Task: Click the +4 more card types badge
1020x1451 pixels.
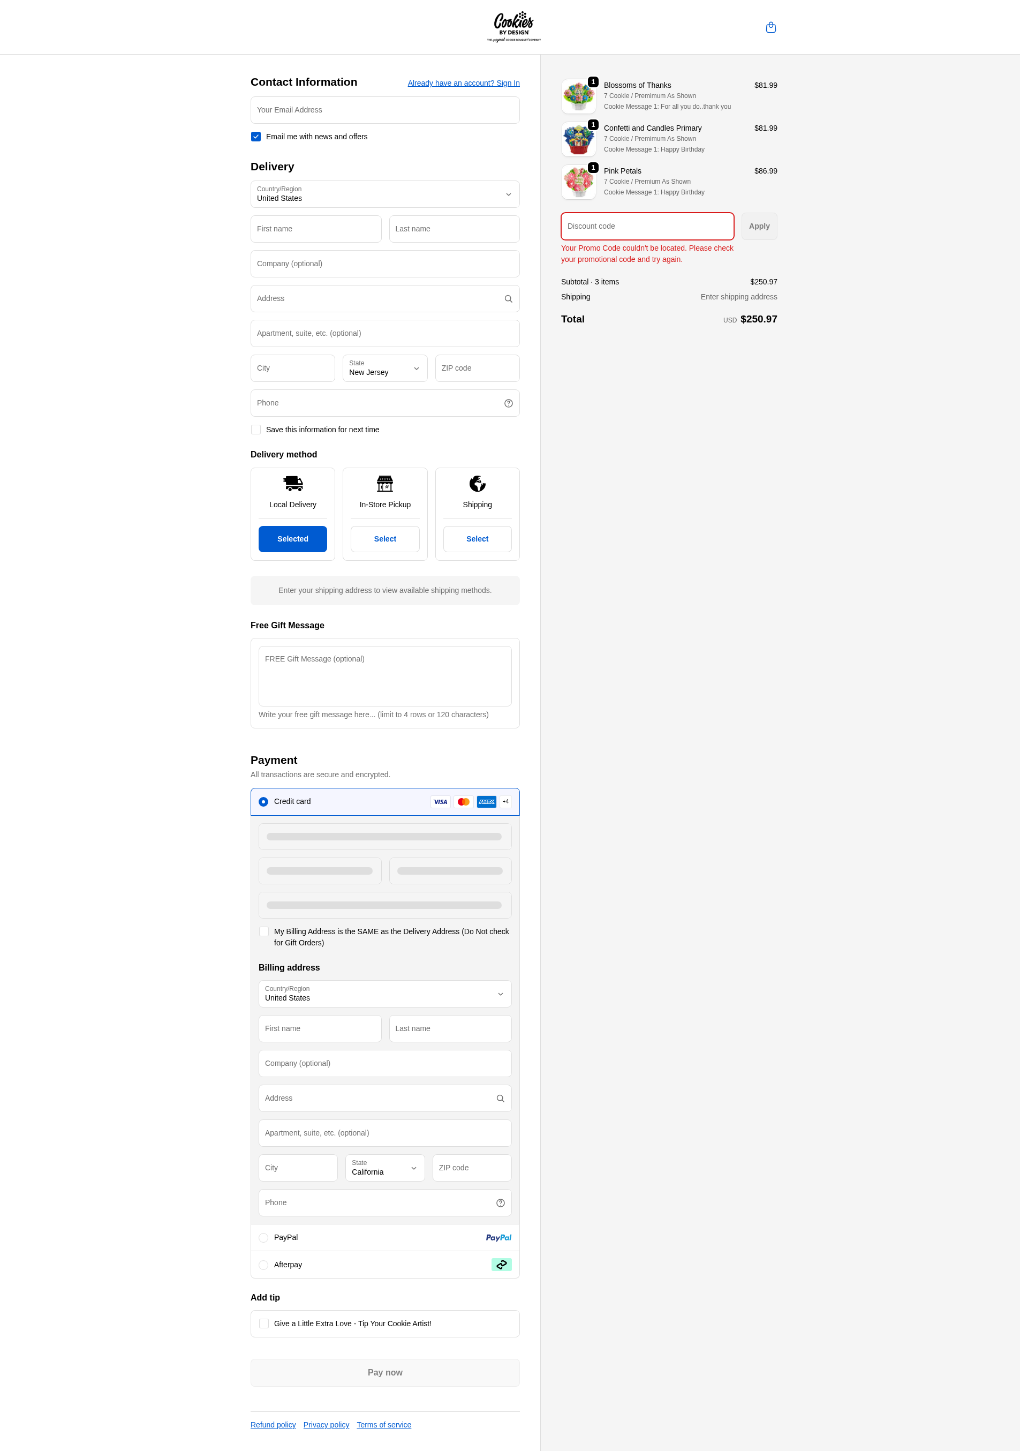Action: [x=505, y=801]
